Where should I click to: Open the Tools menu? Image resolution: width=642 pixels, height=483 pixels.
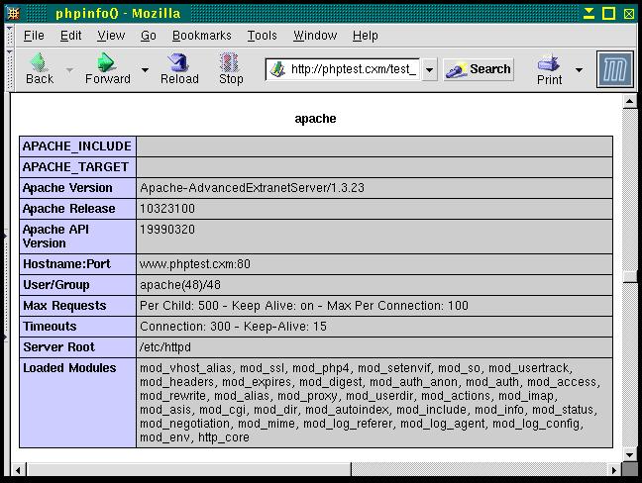[x=262, y=36]
